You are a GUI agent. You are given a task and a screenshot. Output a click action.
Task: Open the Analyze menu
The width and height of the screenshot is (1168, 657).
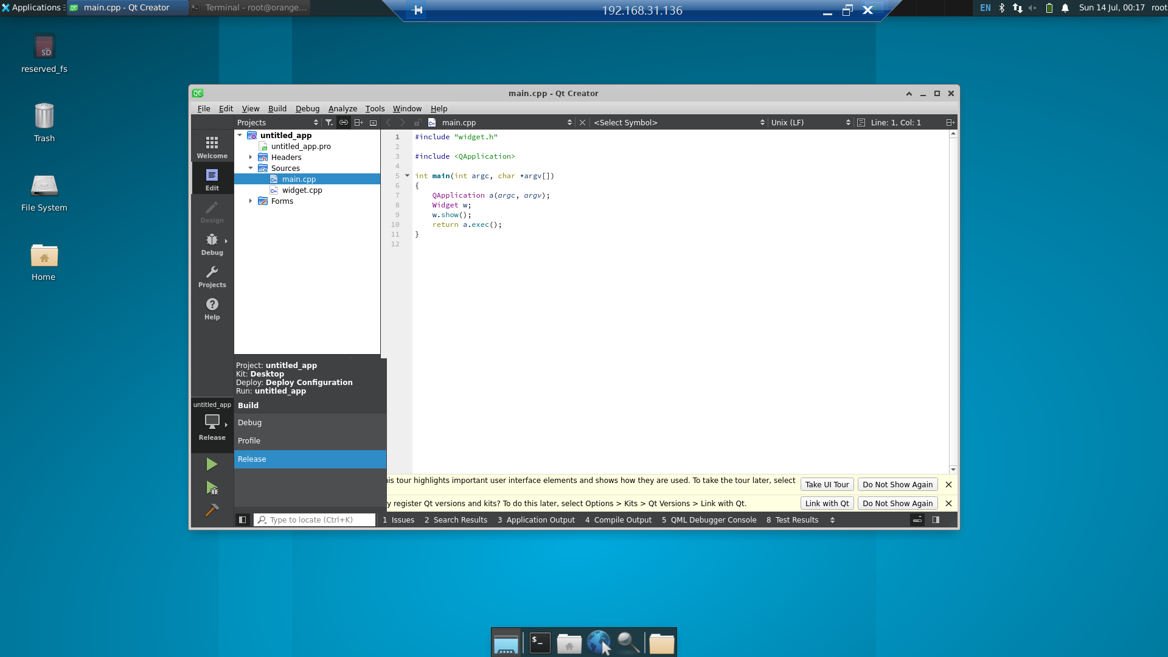[x=342, y=108]
